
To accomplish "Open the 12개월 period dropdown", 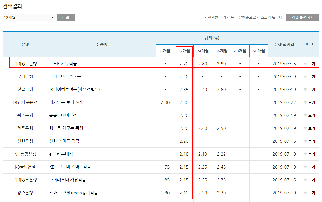I will (x=29, y=17).
